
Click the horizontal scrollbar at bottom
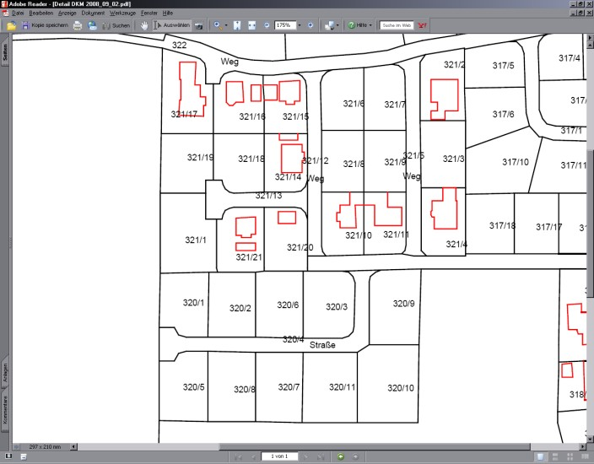(x=337, y=445)
